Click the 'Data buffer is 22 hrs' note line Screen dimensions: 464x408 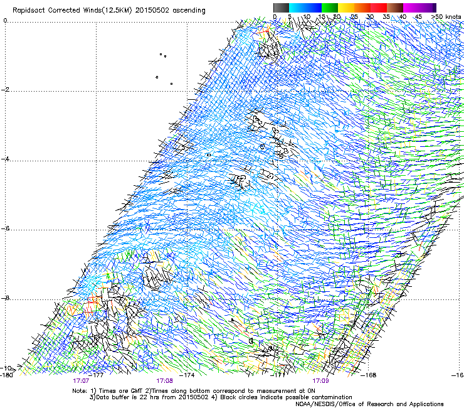[x=221, y=397]
